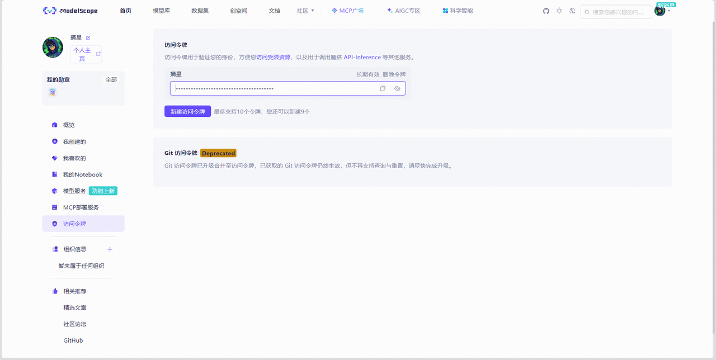
Task: Click edit icon beside username 摘星
Action: (x=88, y=38)
